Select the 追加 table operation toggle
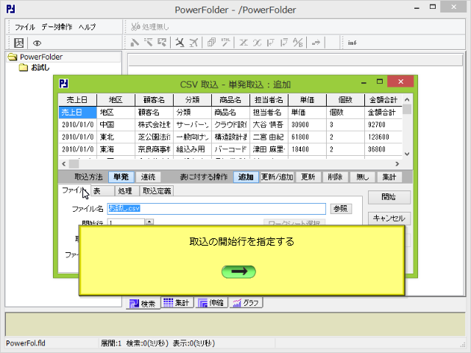 246,176
